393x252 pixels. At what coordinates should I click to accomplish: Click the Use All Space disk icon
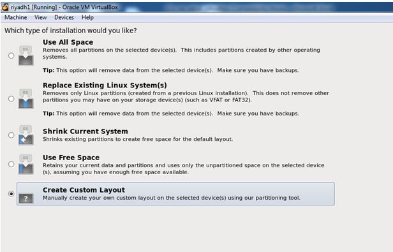26,56
